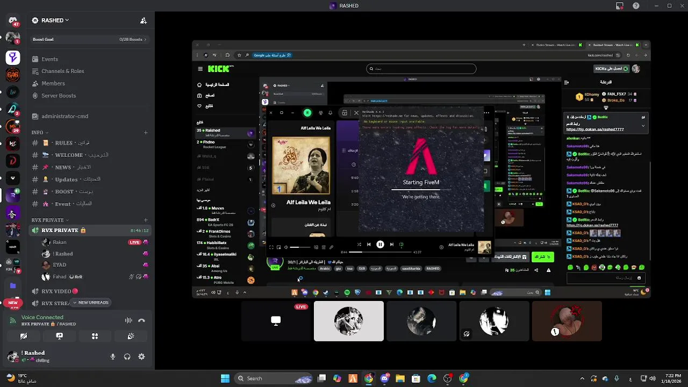Show hidden icons chevron in the system tray
Screen dimensions: 688x387
coord(582,378)
